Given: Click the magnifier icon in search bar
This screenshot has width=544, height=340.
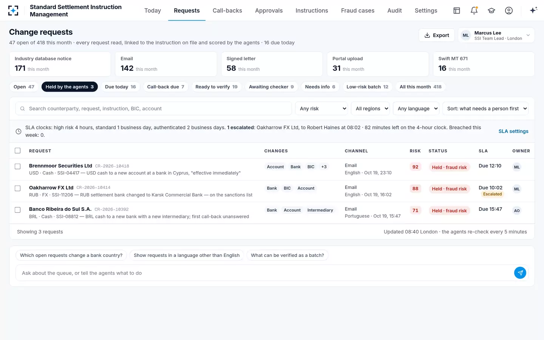Looking at the screenshot, I should 22,108.
